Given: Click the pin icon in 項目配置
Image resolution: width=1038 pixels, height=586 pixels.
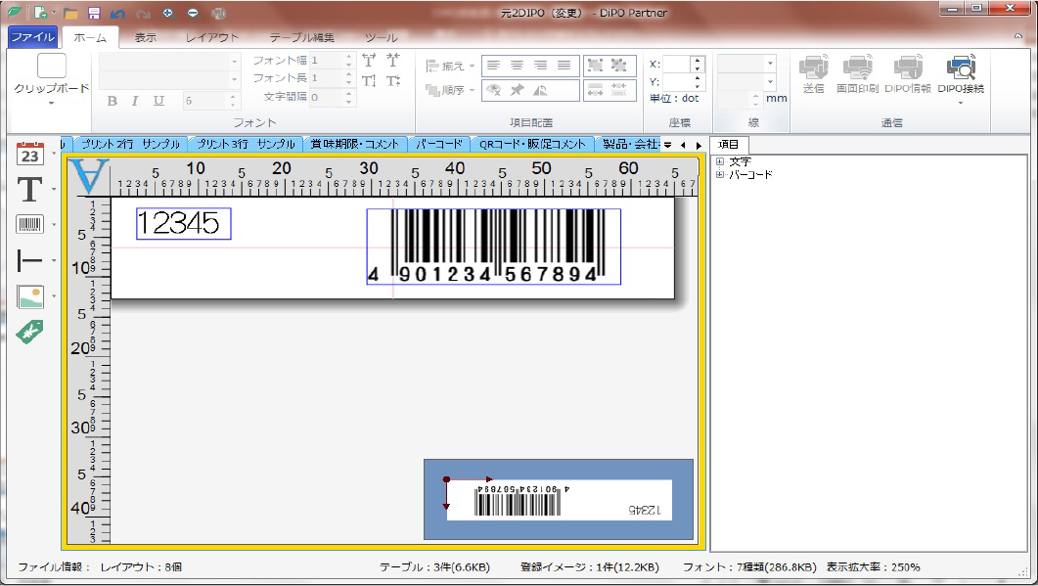Looking at the screenshot, I should click(517, 90).
